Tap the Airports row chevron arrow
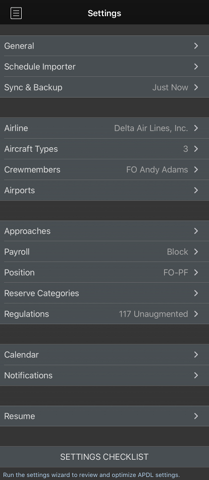 (196, 190)
